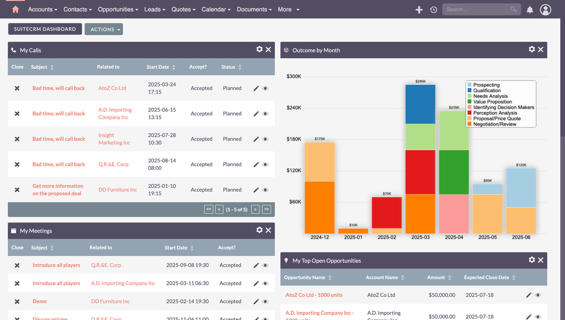Expand the Quotes menu
Screen dimensions: 565x320
tap(184, 9)
